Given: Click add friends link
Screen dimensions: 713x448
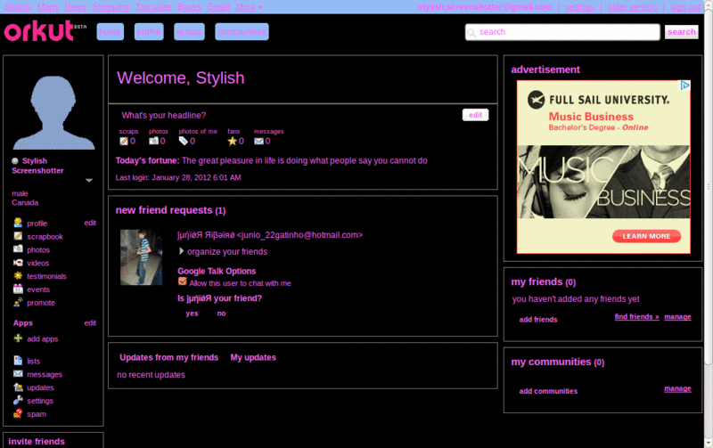Looking at the screenshot, I should click(x=538, y=320).
